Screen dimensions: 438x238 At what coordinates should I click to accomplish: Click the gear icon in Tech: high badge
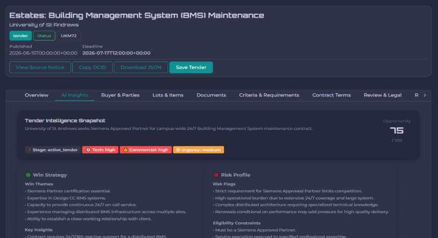(x=88, y=150)
